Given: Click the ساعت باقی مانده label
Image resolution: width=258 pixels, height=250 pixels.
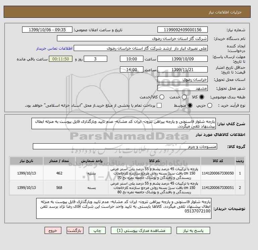Looking at the screenshot, I should tap(32, 59).
